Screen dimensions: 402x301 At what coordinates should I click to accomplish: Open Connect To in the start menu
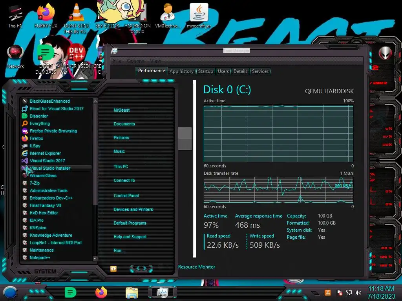pyautogui.click(x=124, y=180)
